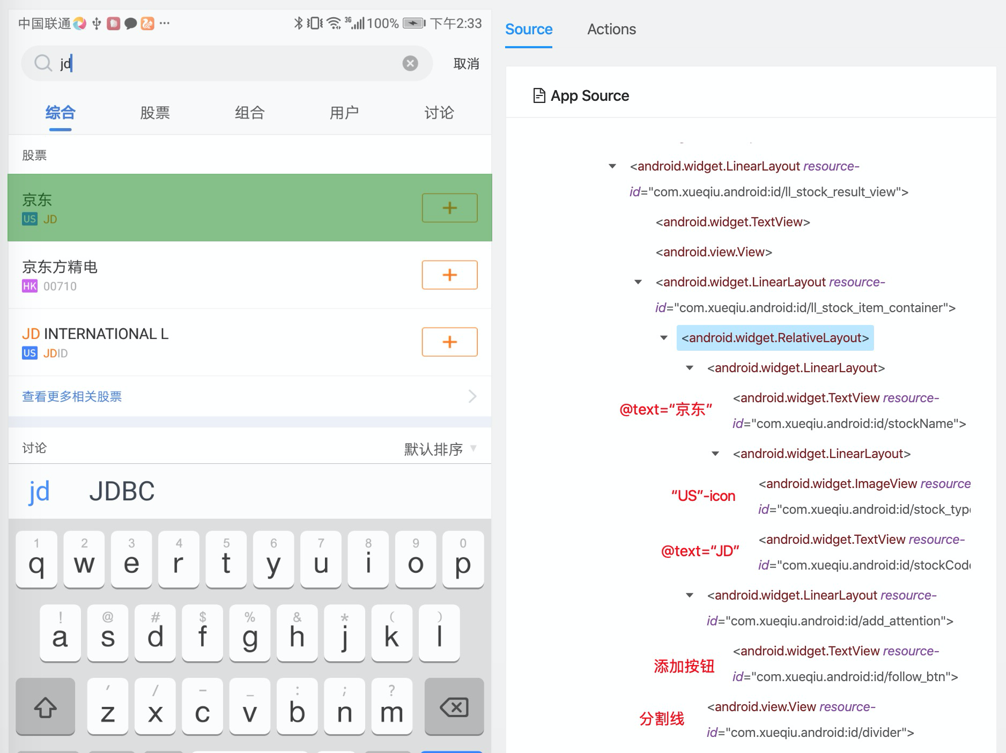Choose the jd keyboard suggestion
The width and height of the screenshot is (1006, 753).
click(39, 491)
